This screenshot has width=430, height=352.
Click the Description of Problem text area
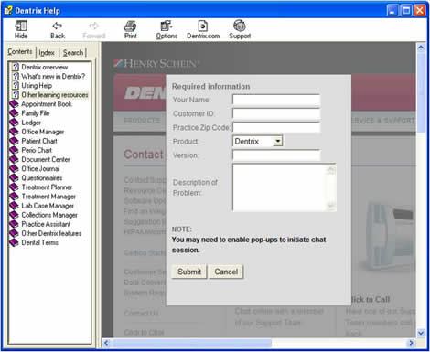coord(285,187)
